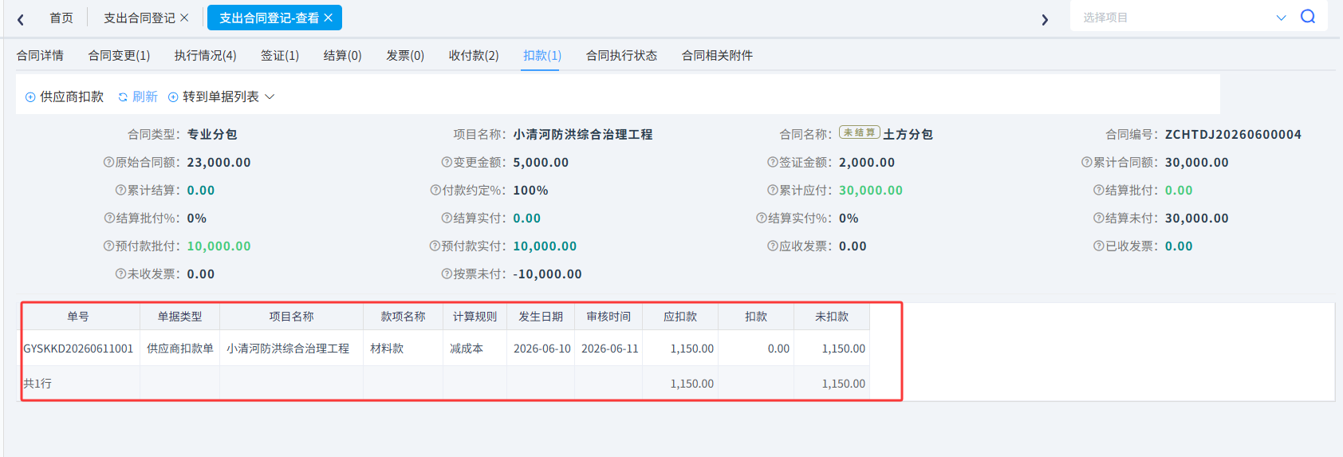
Task: Open the 合同变更(1) tab
Action: pyautogui.click(x=119, y=55)
